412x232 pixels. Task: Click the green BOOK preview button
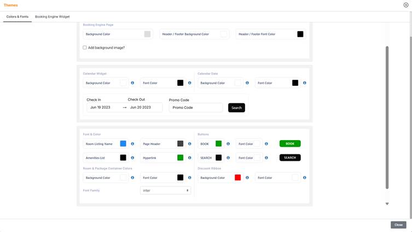pos(290,144)
